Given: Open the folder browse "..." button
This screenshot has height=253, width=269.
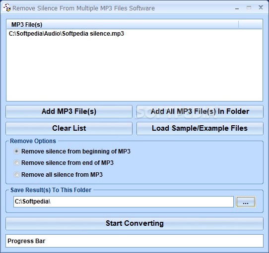Looking at the screenshot, I should pos(246,202).
